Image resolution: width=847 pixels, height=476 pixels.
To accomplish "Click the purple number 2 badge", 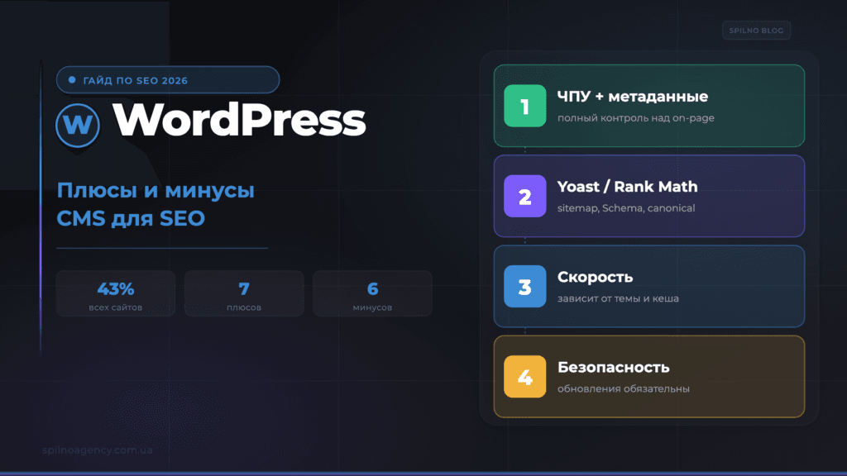I will pyautogui.click(x=524, y=196).
